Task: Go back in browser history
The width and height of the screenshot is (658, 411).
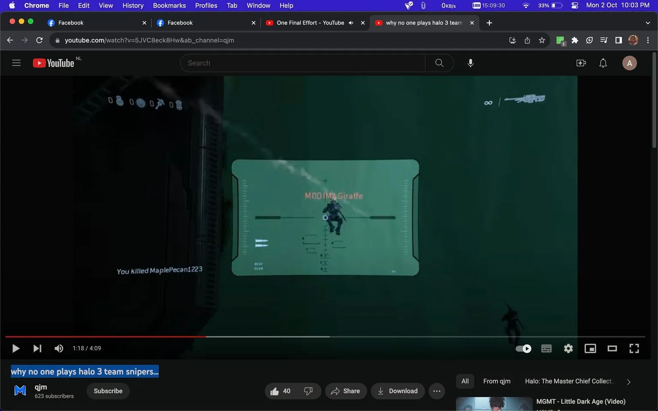Action: click(x=10, y=40)
